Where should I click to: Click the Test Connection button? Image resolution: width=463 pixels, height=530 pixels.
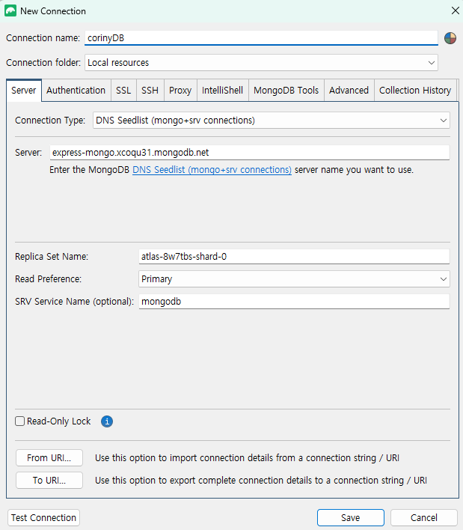click(x=43, y=517)
